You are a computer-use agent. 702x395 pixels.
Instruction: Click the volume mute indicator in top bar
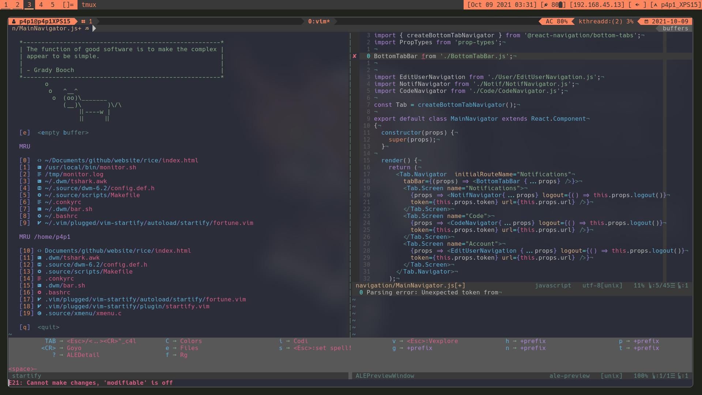coord(637,5)
